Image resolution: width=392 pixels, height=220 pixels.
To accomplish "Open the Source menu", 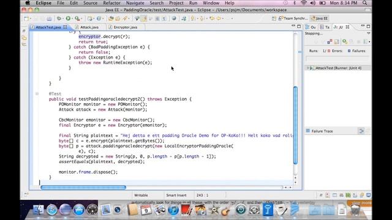I will 90,3.
